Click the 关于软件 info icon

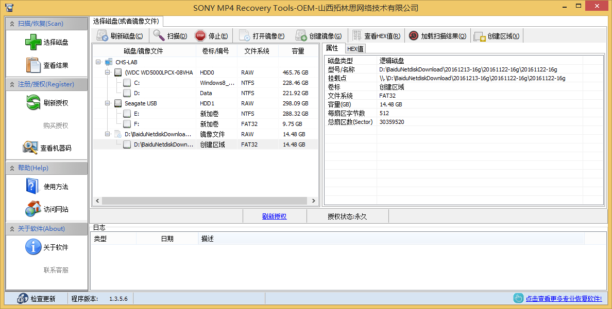[33, 247]
